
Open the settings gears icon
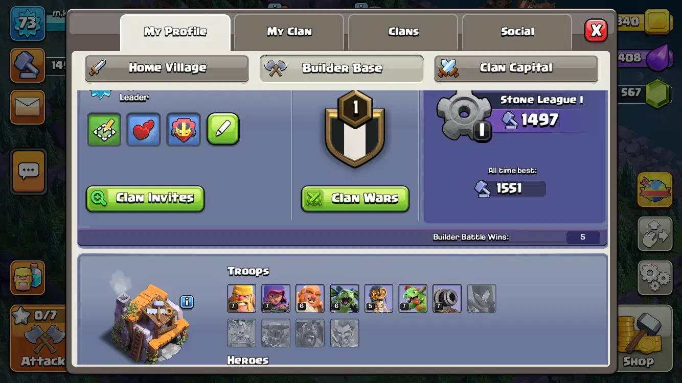tap(655, 277)
